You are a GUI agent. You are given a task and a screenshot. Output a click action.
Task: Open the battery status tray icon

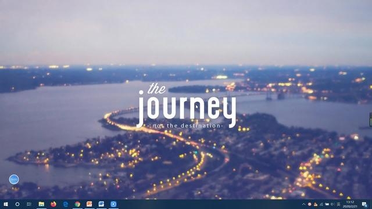(327, 204)
